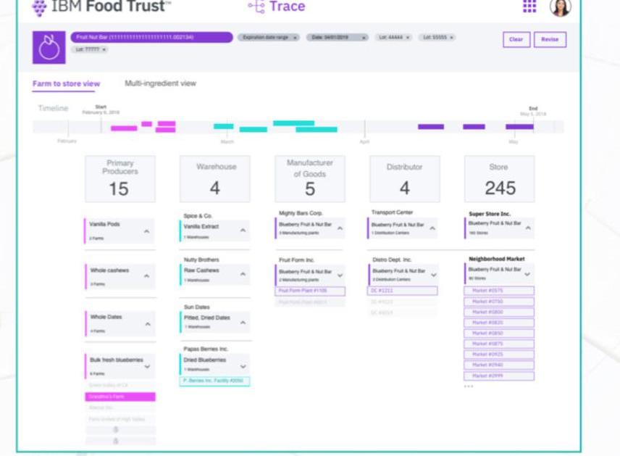This screenshot has width=620, height=456.
Task: Click the Revise button
Action: point(550,40)
